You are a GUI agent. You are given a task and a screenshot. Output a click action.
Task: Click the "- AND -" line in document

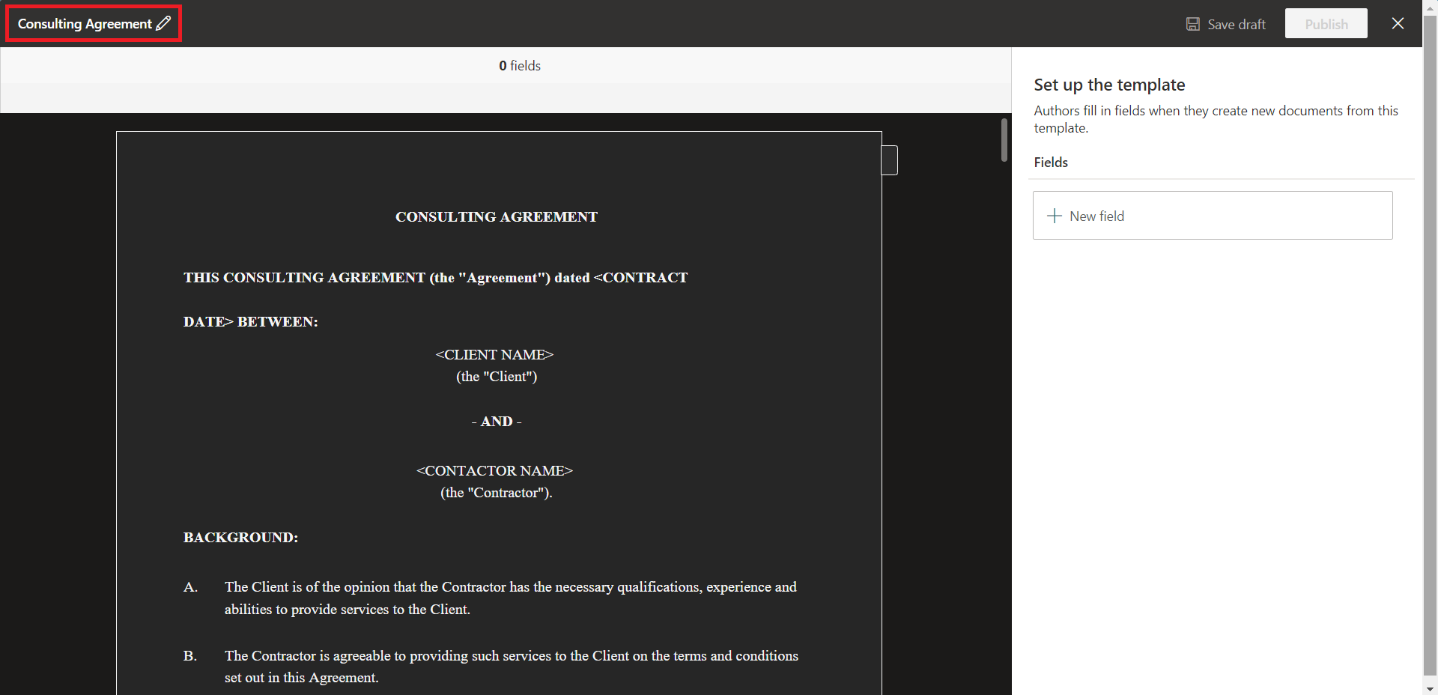[496, 422]
